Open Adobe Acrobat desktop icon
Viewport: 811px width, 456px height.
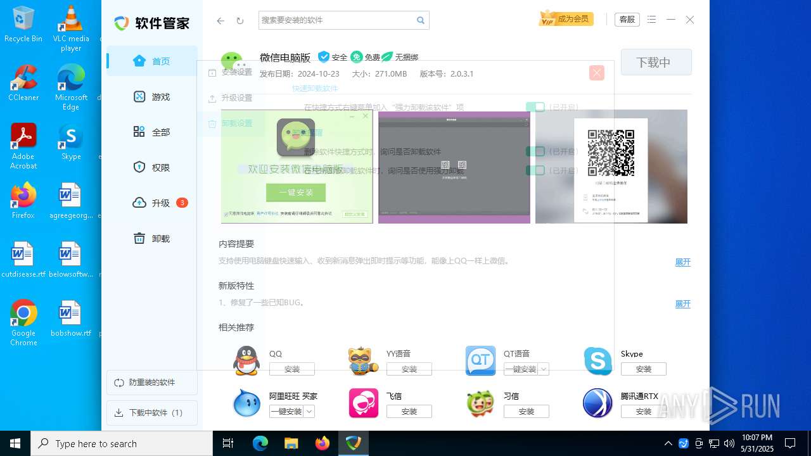pos(23,146)
